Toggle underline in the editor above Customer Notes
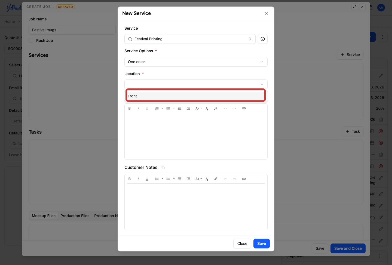Image resolution: width=392 pixels, height=265 pixels. click(x=147, y=108)
